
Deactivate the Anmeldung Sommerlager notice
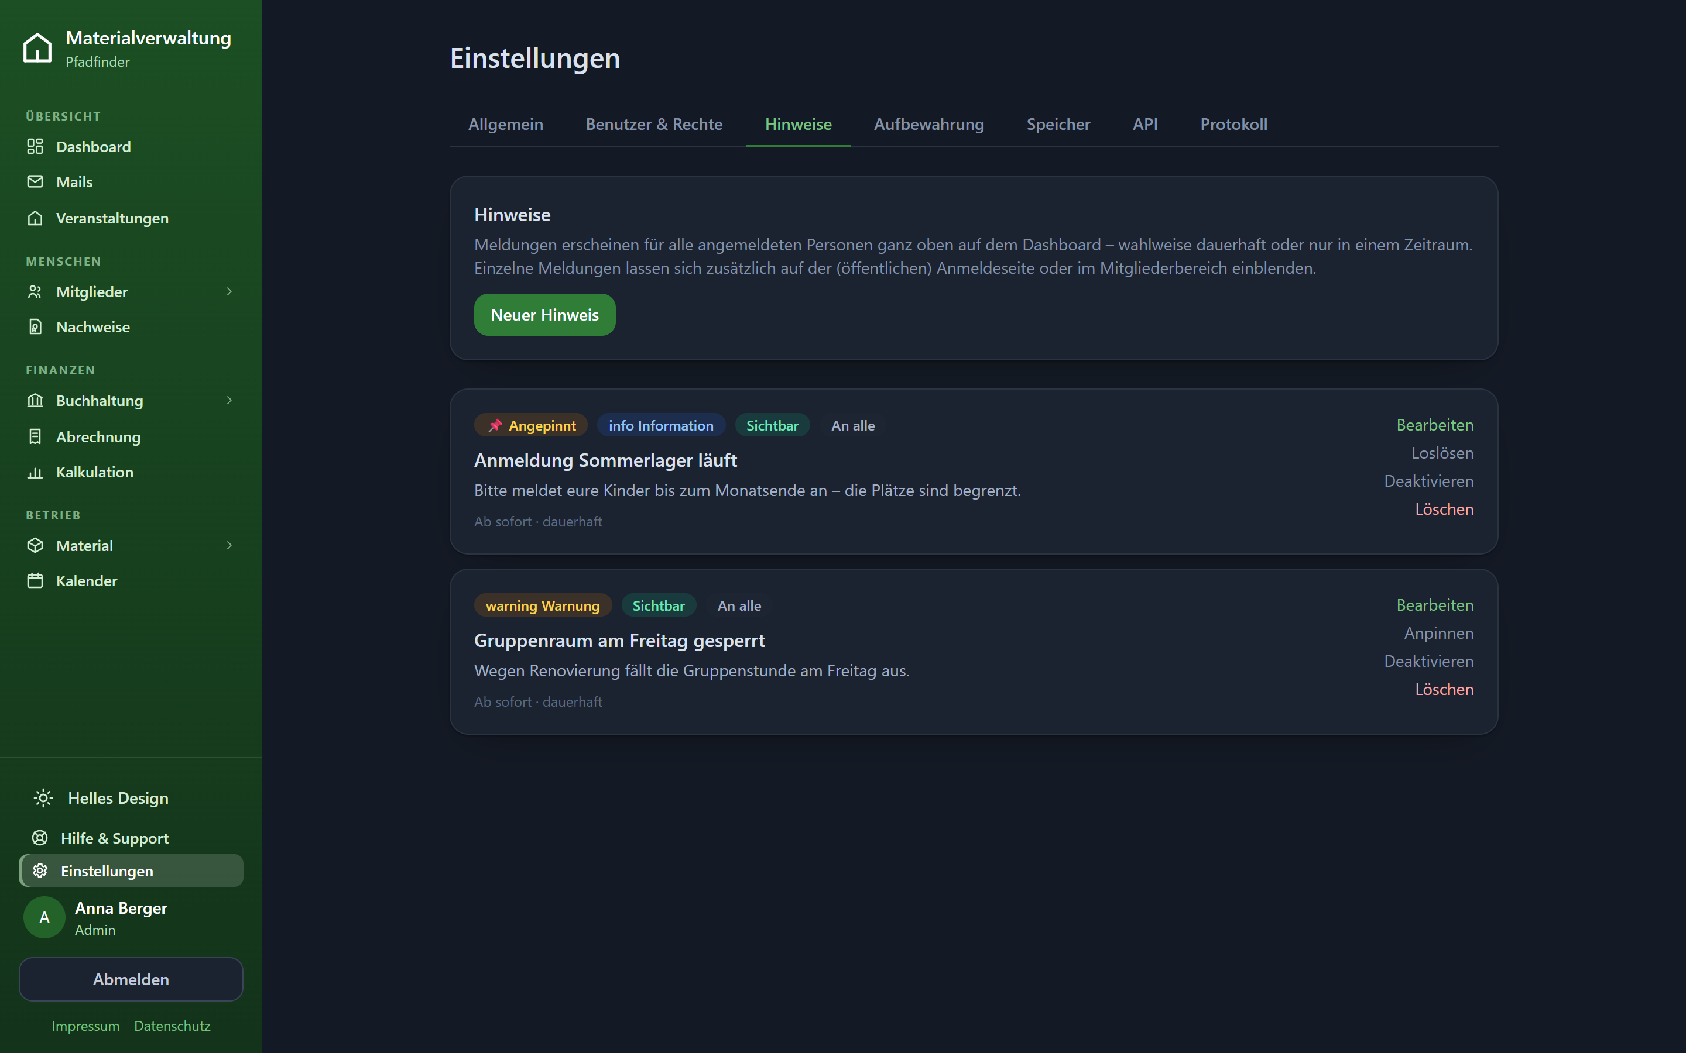click(x=1428, y=481)
